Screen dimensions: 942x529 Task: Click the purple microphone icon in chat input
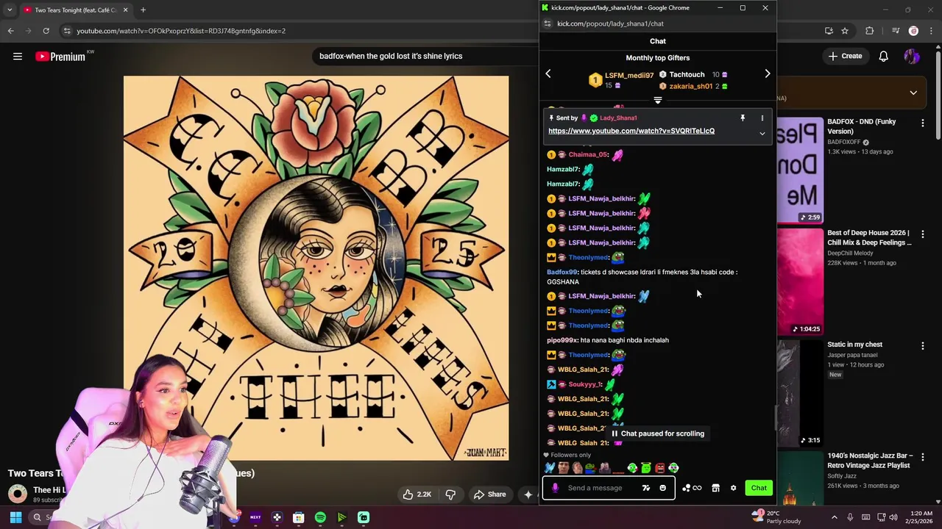pyautogui.click(x=555, y=488)
